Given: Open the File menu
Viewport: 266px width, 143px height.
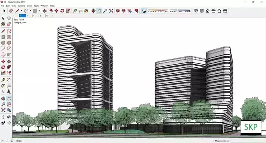Looking at the screenshot, I should (x=2, y=6).
